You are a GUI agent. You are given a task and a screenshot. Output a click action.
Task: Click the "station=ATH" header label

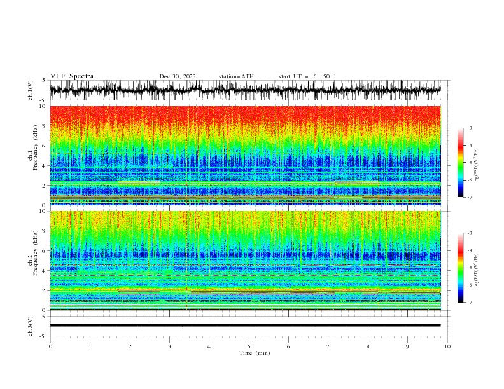[x=236, y=76]
